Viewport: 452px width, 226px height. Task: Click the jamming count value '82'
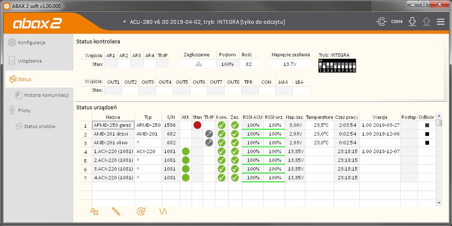[249, 64]
